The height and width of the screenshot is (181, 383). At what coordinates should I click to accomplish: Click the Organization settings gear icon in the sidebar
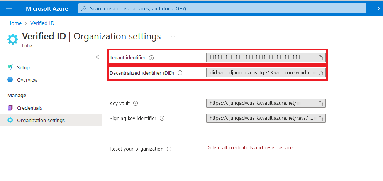point(10,120)
